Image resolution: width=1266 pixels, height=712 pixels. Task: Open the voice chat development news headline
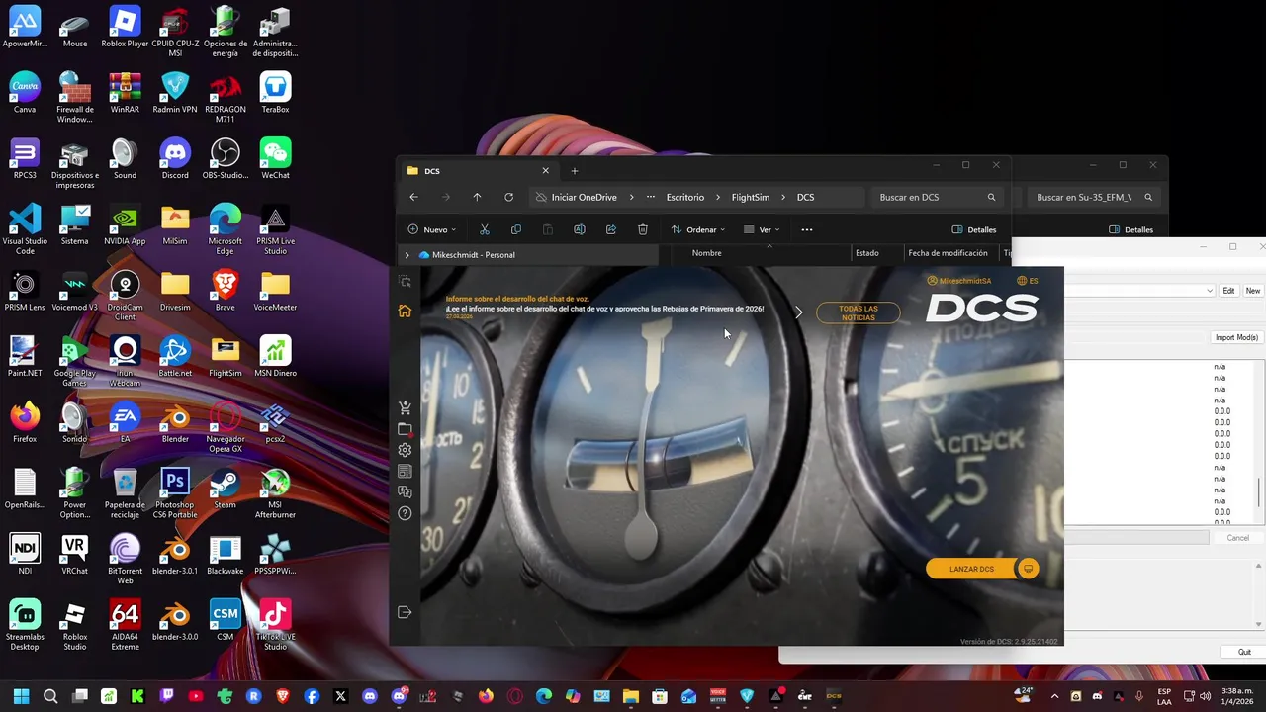517,299
